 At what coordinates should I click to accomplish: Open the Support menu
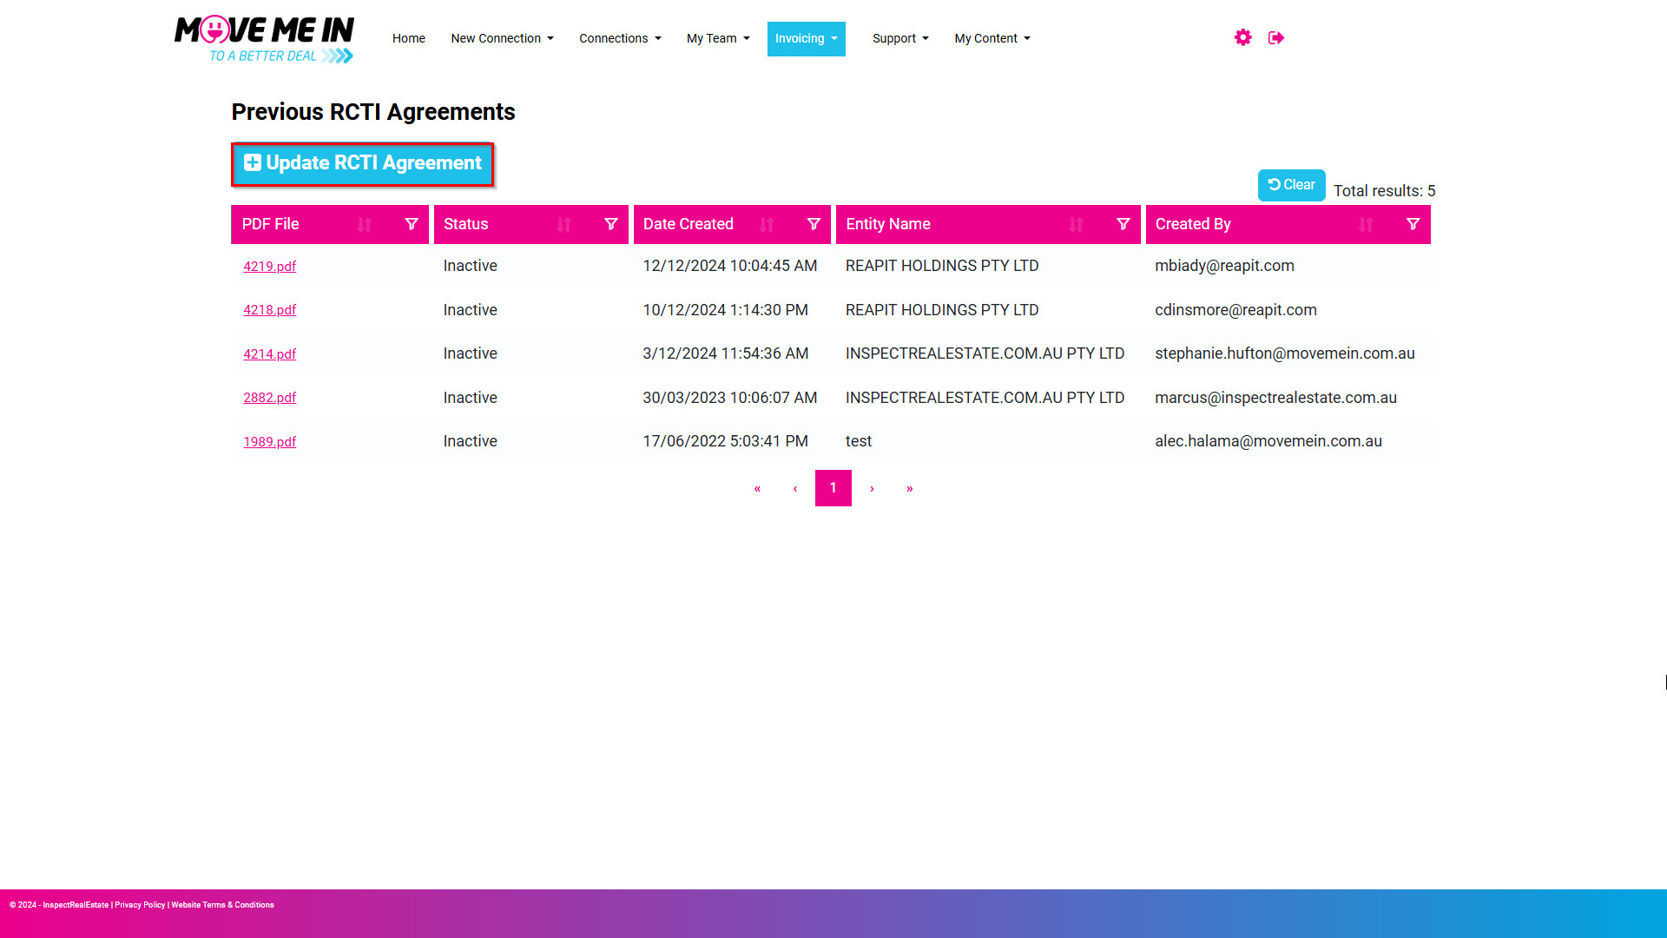tap(900, 38)
